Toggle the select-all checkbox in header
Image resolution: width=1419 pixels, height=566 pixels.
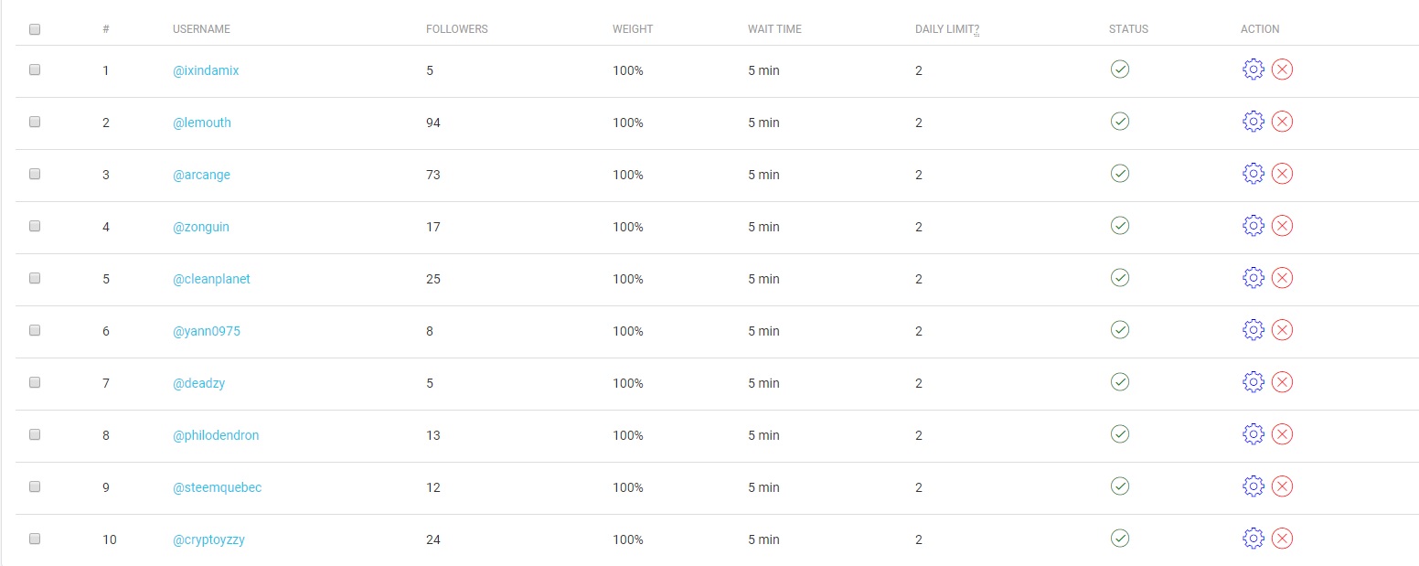point(35,29)
